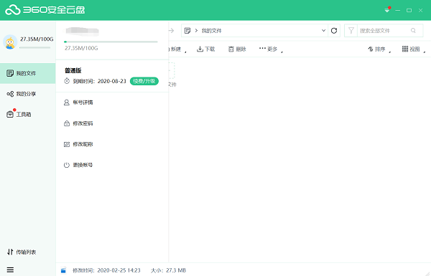Open the 排序 sort dropdown

click(379, 49)
